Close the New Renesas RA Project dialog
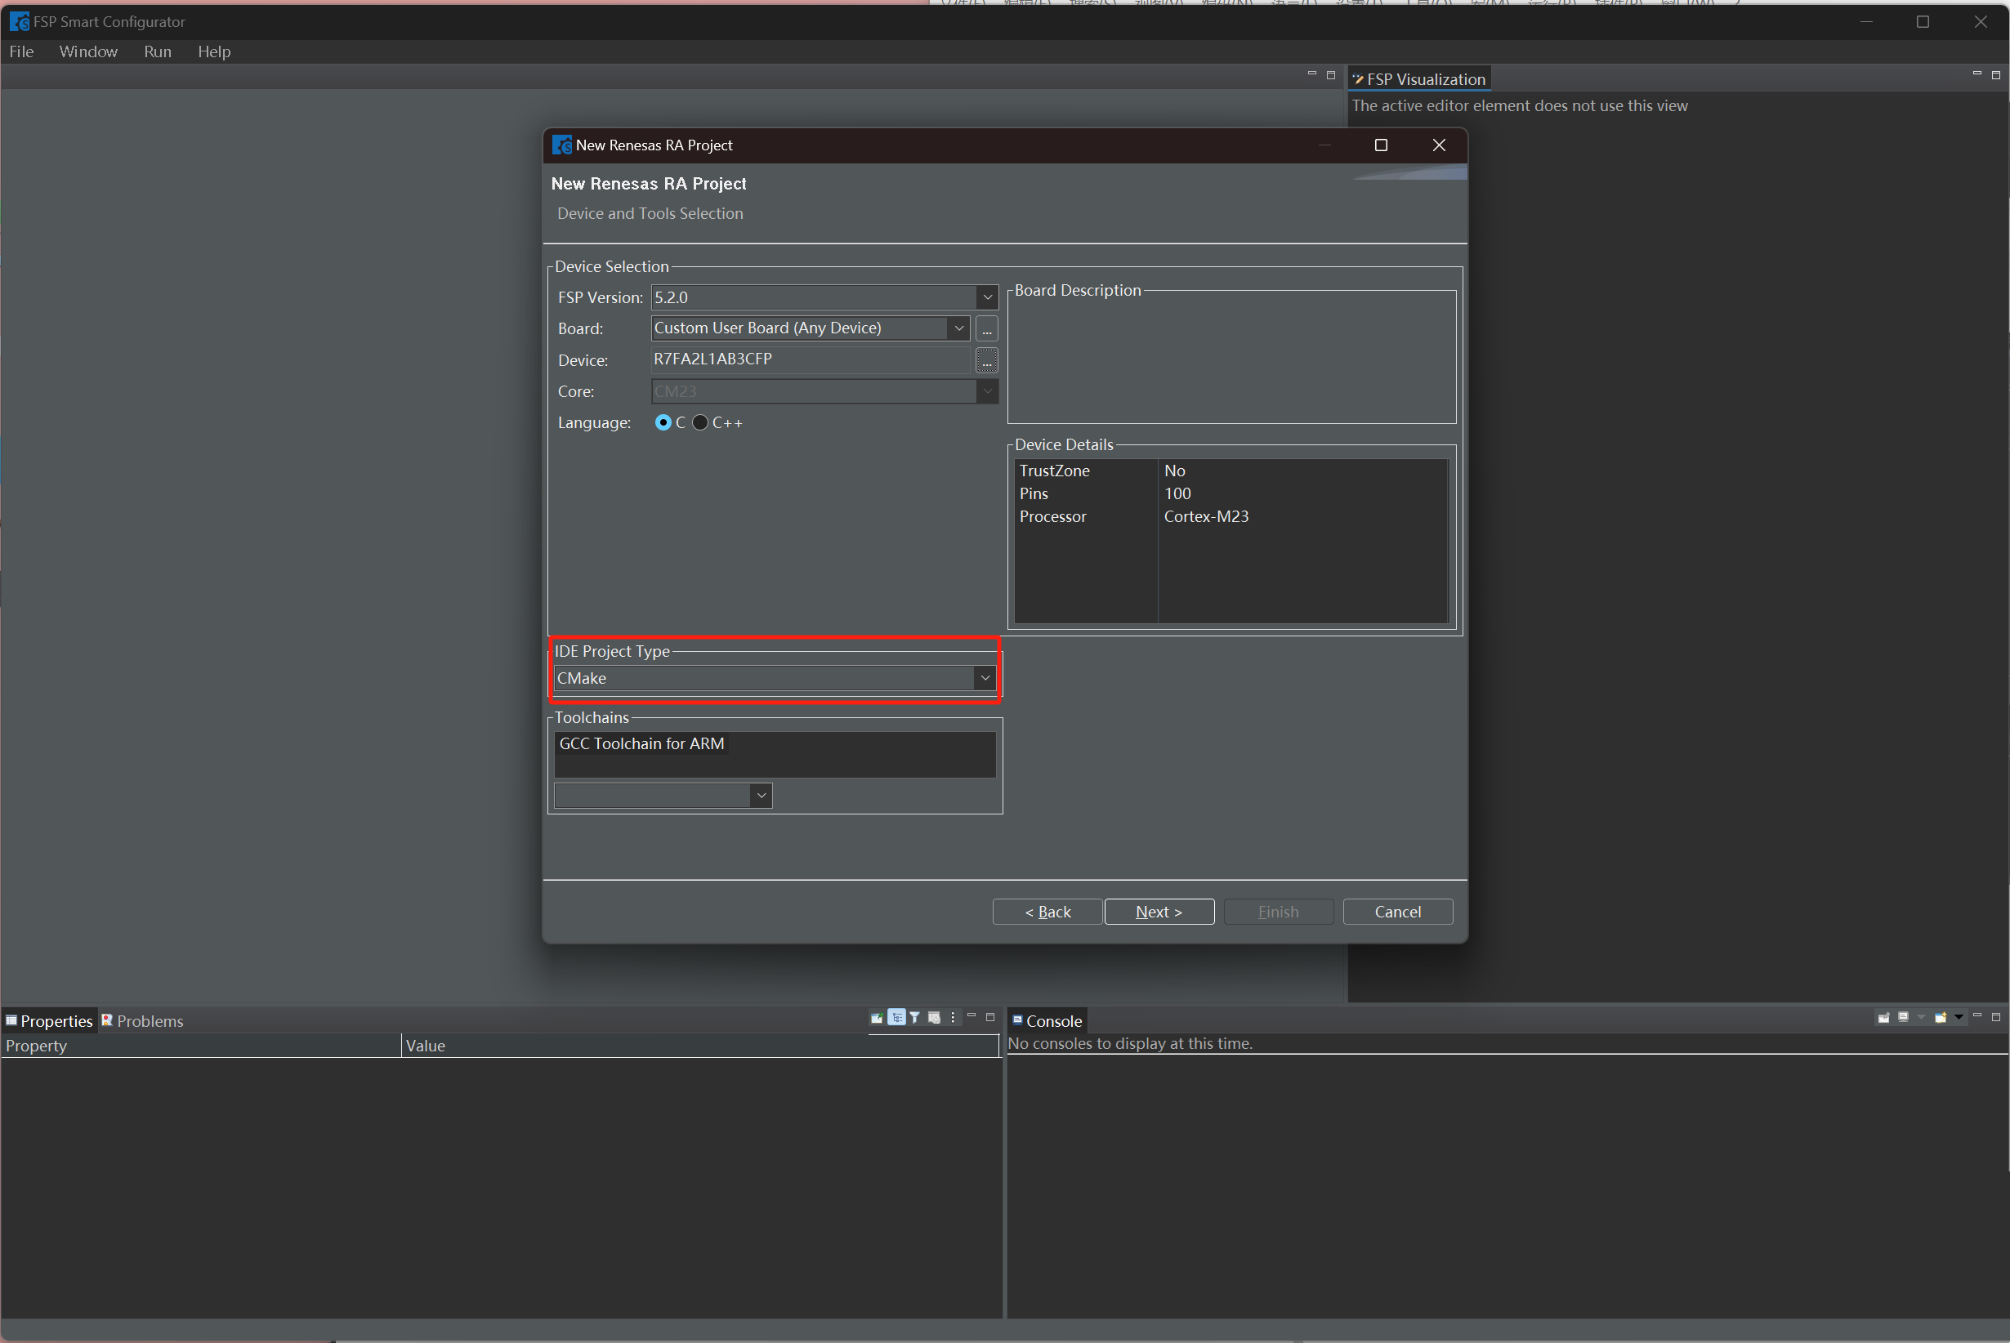The height and width of the screenshot is (1343, 2010). coord(1439,145)
